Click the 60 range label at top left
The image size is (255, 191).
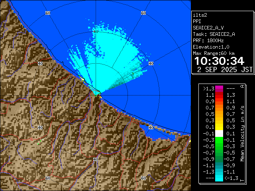[48, 13]
